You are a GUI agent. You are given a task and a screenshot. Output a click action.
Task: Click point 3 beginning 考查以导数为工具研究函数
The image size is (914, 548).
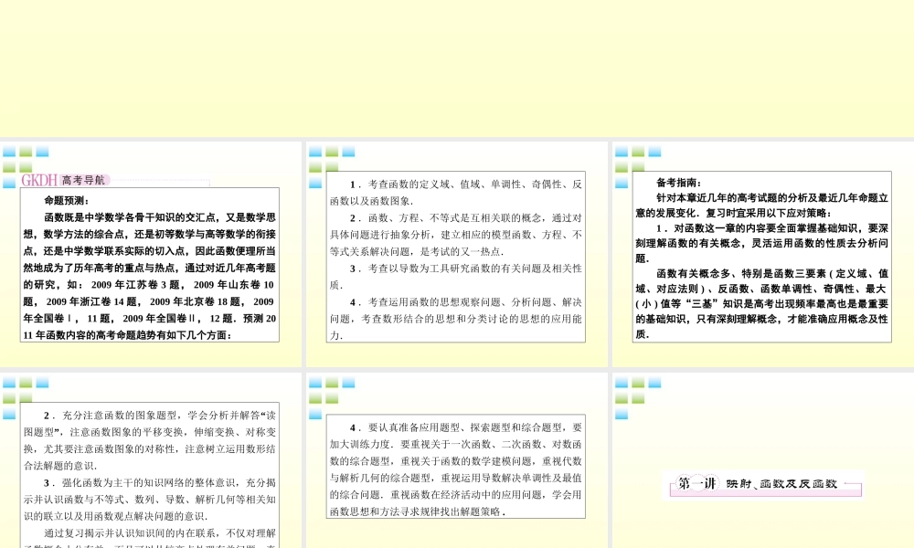click(456, 277)
